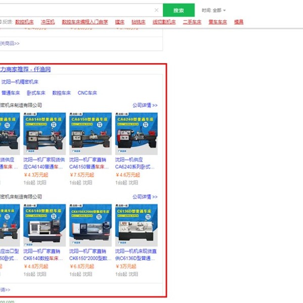
Task: Click the ¥4.3万元起 price text
Action: click(x=36, y=175)
